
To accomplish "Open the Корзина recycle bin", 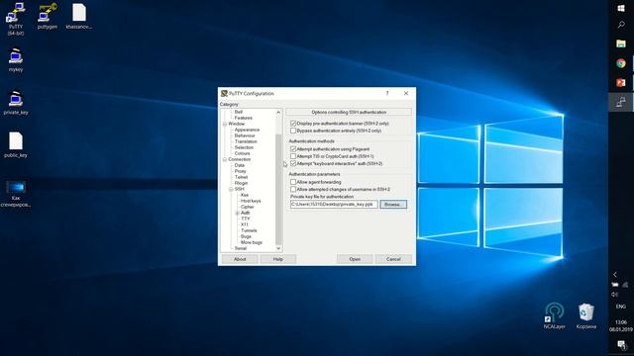I will coord(586,315).
